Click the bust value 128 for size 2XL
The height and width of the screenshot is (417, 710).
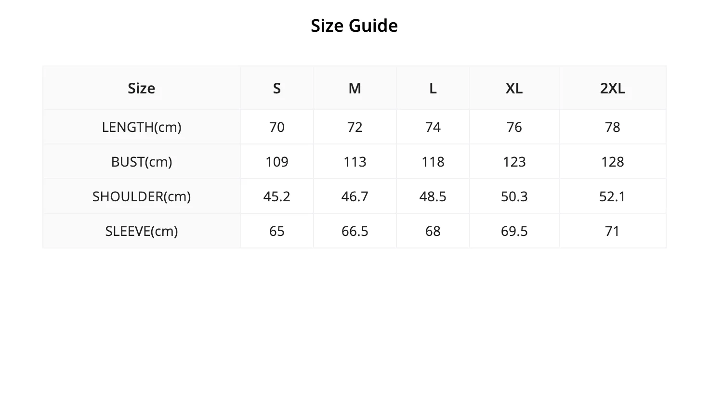(x=613, y=162)
